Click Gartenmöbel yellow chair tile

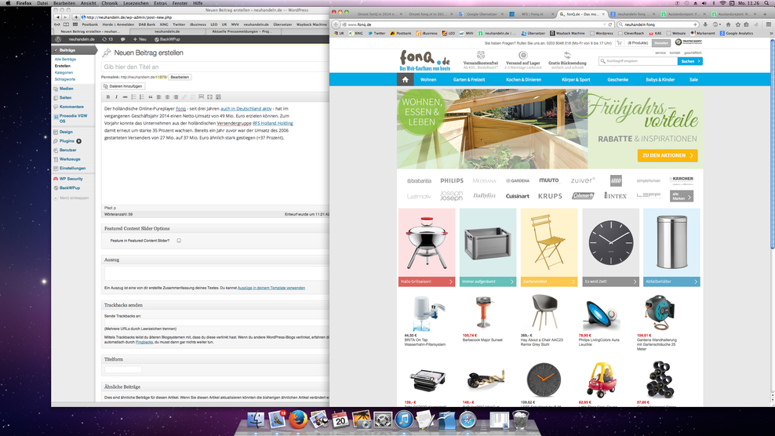548,247
